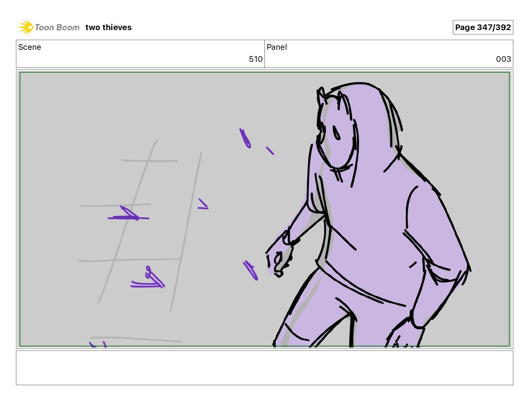
Task: Select the scene number 510
Action: 256,59
